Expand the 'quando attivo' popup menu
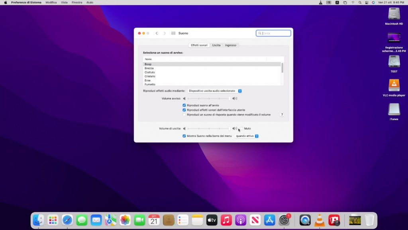Viewport: 408px width, 230px height. 247,136
